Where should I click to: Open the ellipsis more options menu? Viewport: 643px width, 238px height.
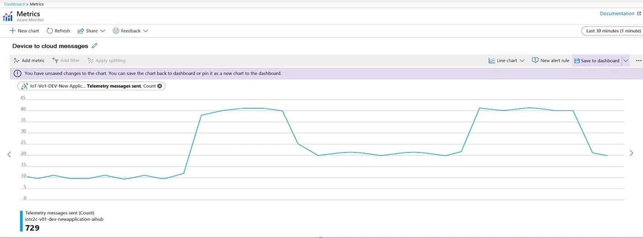[639, 60]
